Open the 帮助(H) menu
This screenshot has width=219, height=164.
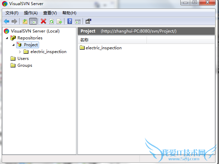(x=69, y=13)
